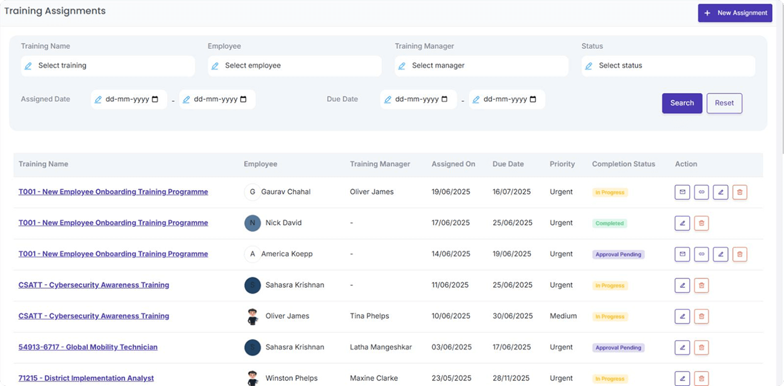Open the 71215 District Implementation Analyst link
Screen dimensions: 784x386
[x=86, y=378]
